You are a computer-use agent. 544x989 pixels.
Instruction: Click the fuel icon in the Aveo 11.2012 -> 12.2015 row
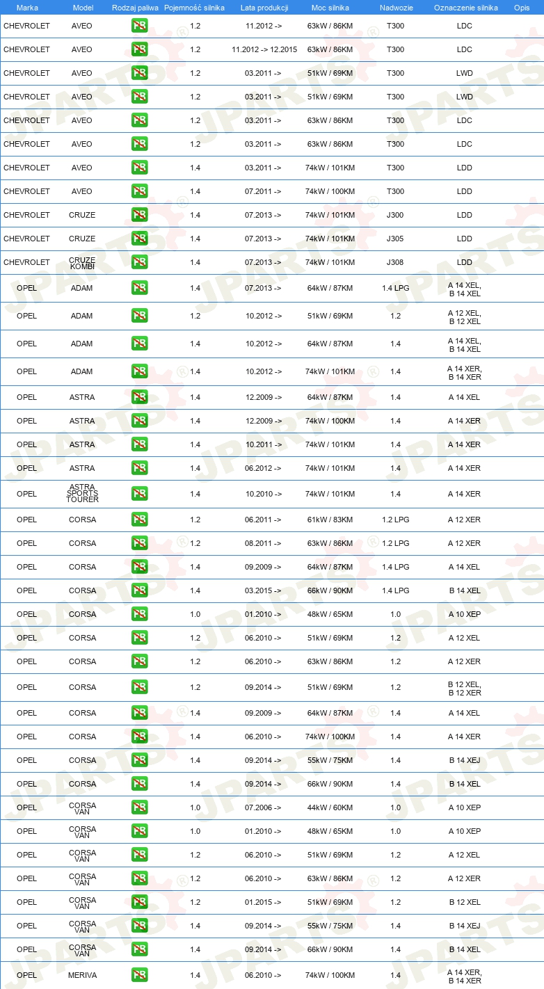click(139, 49)
